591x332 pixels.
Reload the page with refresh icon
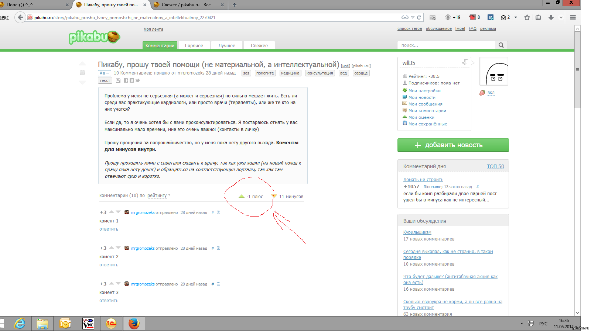coord(419,17)
